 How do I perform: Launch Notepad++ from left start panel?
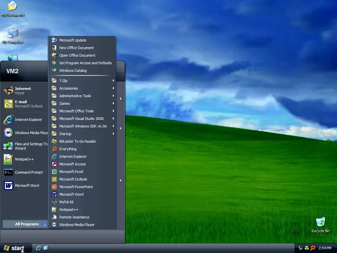click(x=25, y=159)
